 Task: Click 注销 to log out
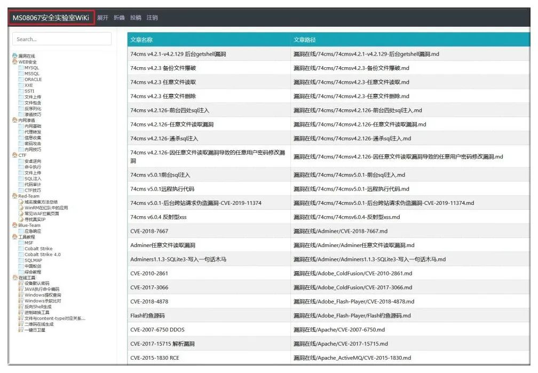point(152,18)
